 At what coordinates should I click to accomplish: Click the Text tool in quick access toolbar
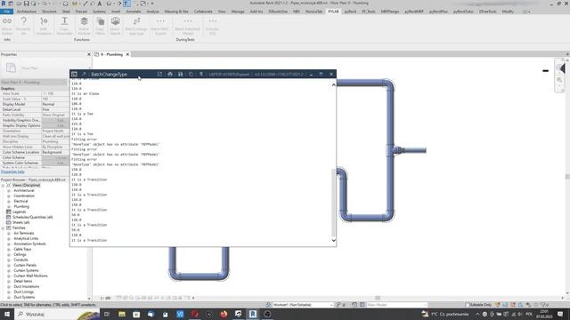click(100, 4)
